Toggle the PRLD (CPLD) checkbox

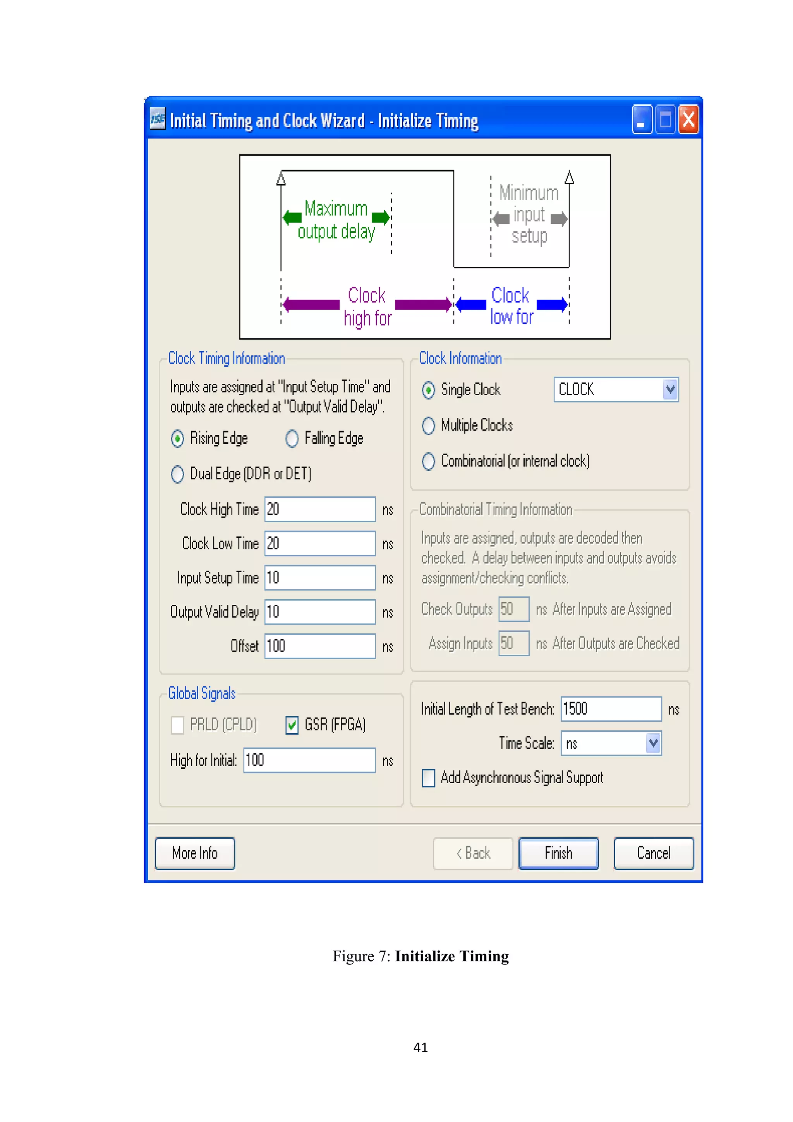click(177, 725)
